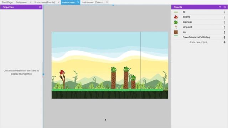
Task: Close the mainscreen (Events) tab
Action: (107, 2)
